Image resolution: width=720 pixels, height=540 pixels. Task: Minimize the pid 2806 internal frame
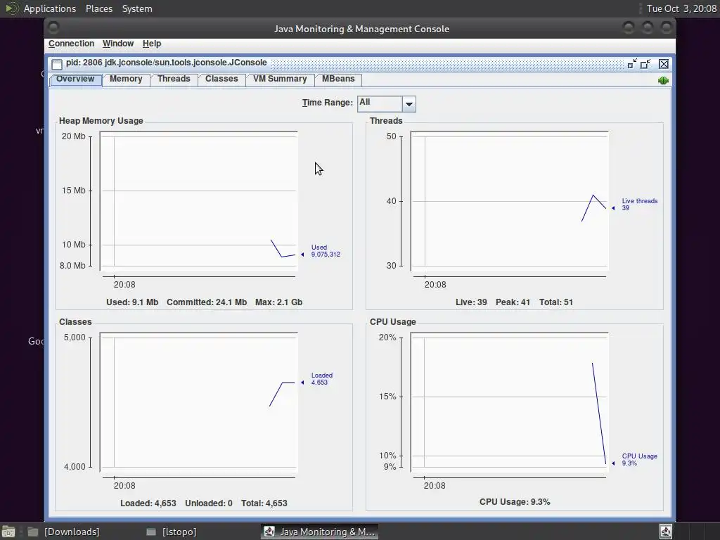coord(632,64)
